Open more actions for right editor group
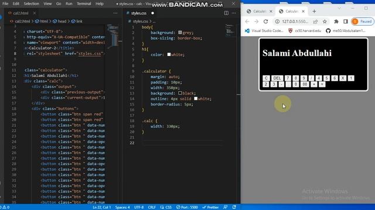 (x=234, y=13)
